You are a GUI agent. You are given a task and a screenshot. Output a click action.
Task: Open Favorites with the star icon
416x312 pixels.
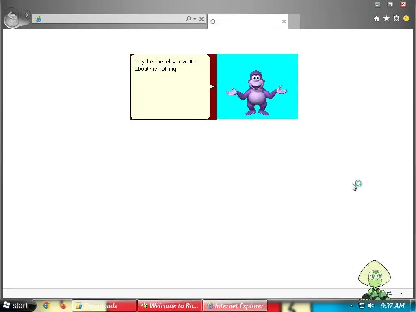[387, 18]
